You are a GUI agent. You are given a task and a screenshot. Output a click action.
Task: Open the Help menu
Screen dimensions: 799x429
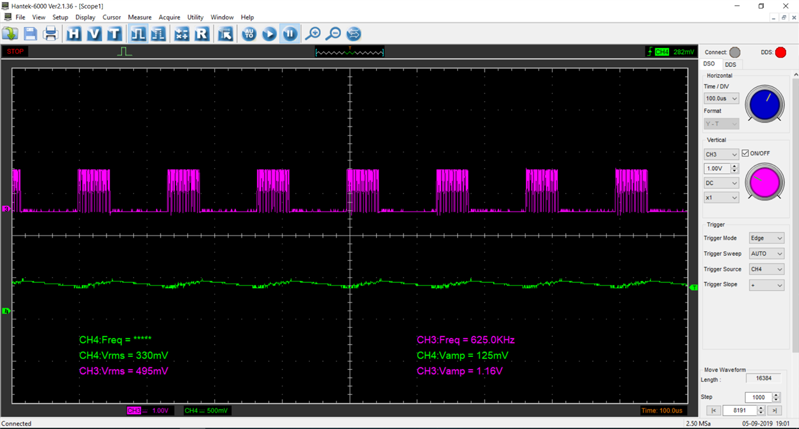click(x=247, y=17)
